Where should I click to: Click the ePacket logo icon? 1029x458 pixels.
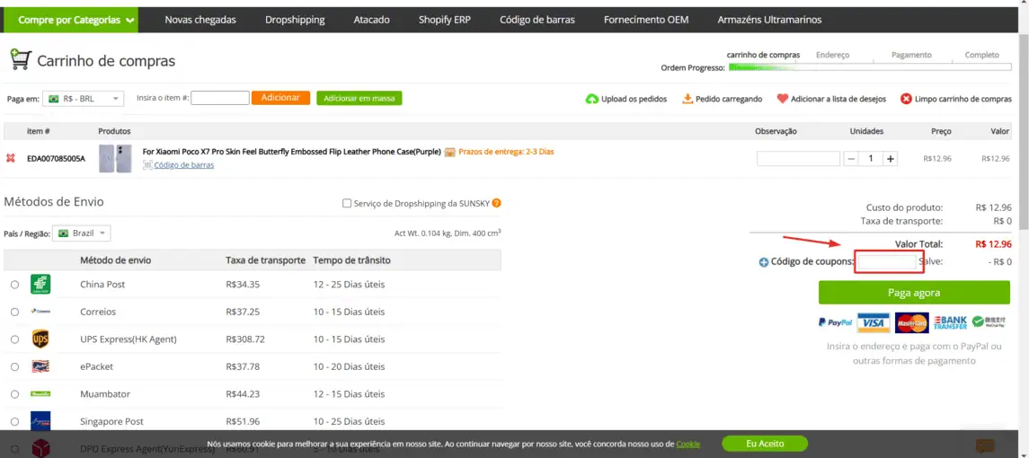(40, 366)
